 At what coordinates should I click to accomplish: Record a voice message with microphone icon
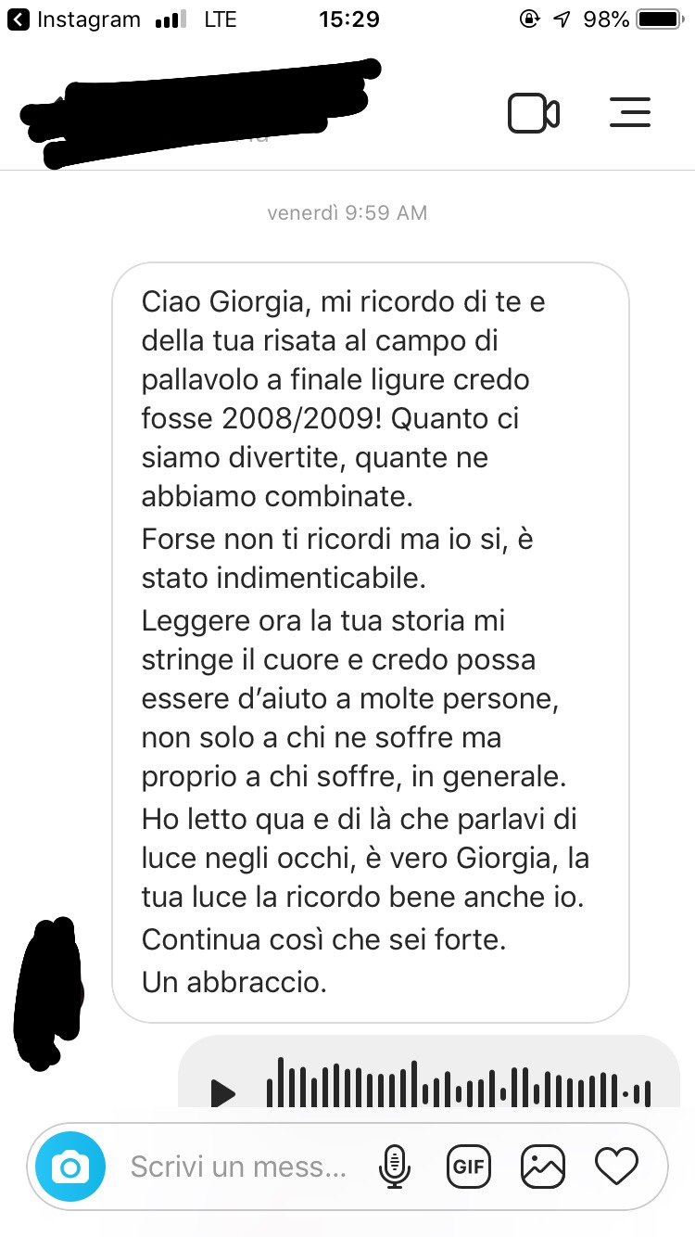pos(395,1167)
